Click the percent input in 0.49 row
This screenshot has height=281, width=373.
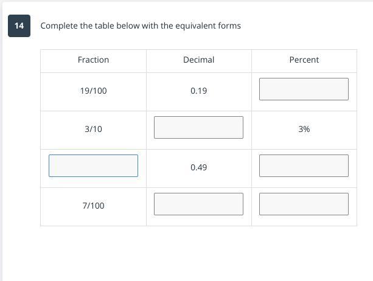(x=304, y=165)
